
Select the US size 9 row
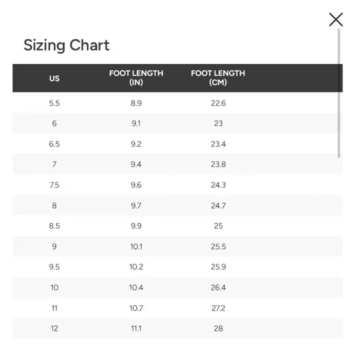tap(177, 246)
